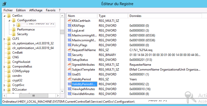Expand the CLFS tree node

4,39
